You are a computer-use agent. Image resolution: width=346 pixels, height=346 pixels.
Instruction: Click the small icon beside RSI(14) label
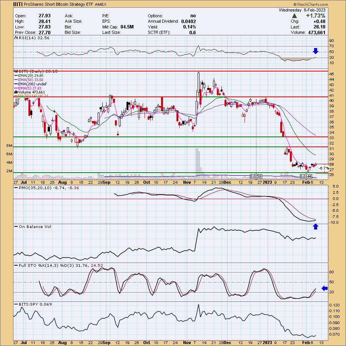click(16, 38)
